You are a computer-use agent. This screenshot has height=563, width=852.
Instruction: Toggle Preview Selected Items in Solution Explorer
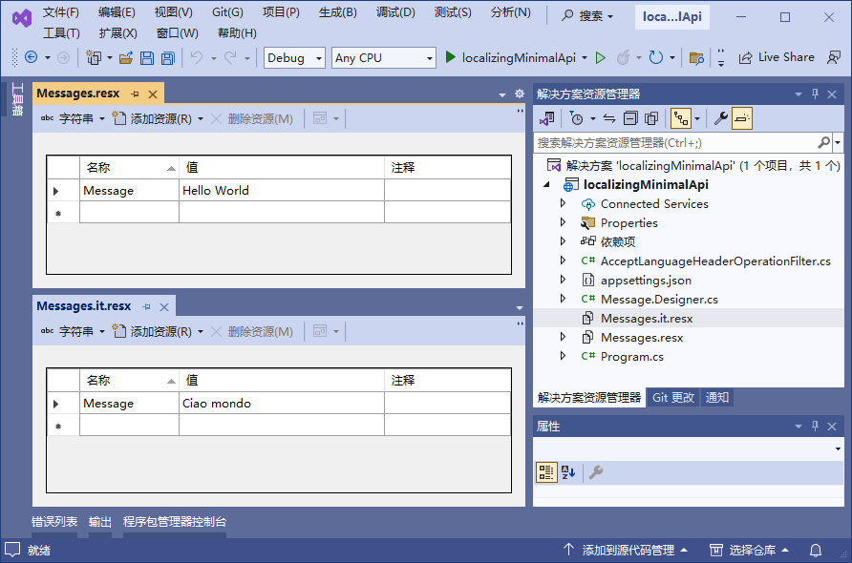742,118
